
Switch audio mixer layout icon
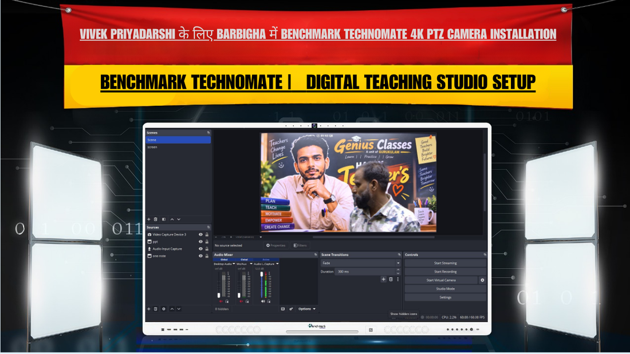(282, 309)
